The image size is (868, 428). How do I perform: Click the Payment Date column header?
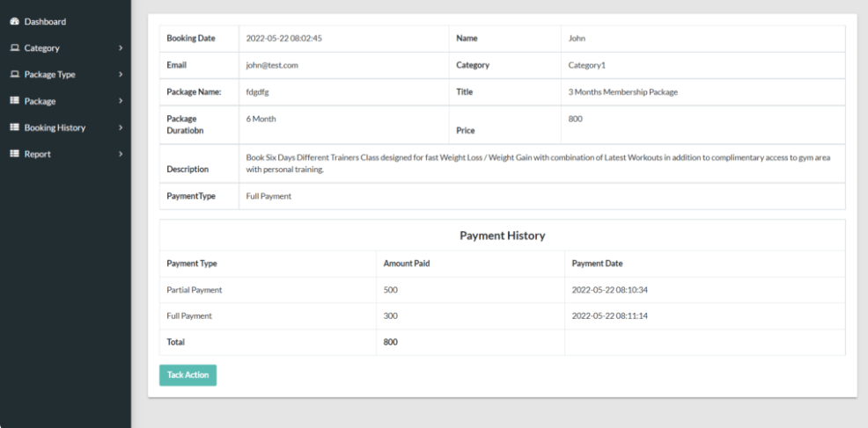coord(597,264)
